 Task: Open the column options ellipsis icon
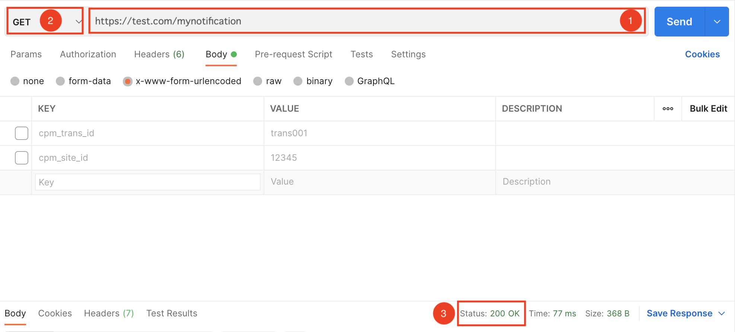668,109
